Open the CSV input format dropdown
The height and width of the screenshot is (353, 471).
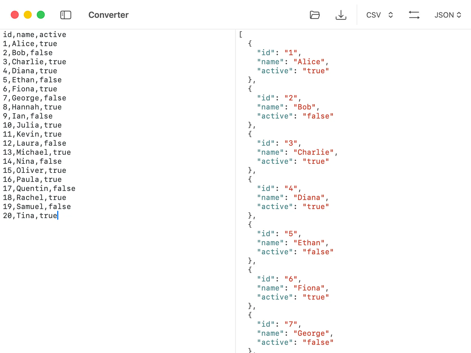pos(380,15)
